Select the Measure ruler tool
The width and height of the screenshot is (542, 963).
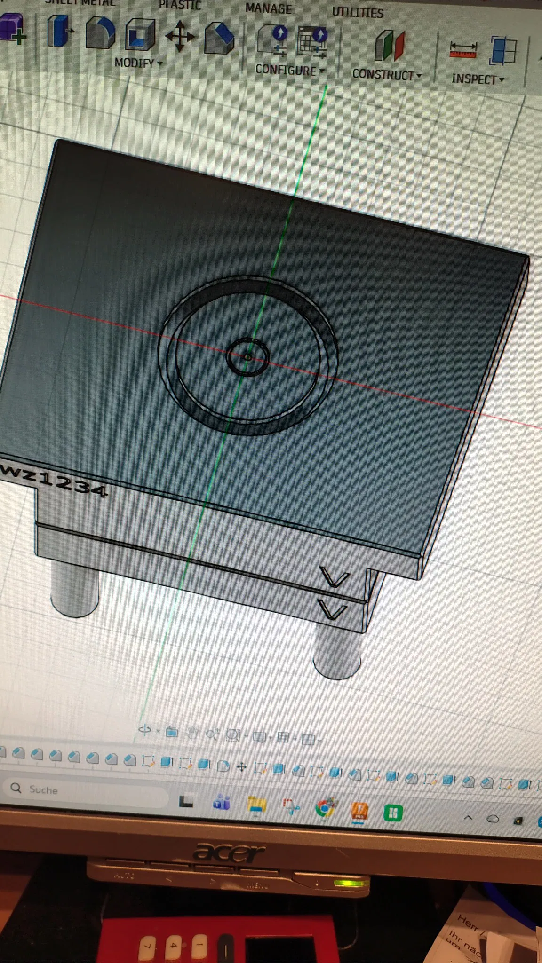[463, 50]
